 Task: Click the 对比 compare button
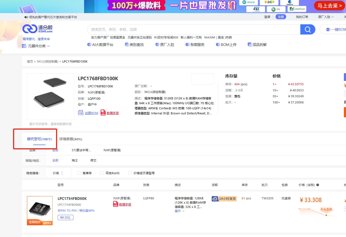[65, 217]
